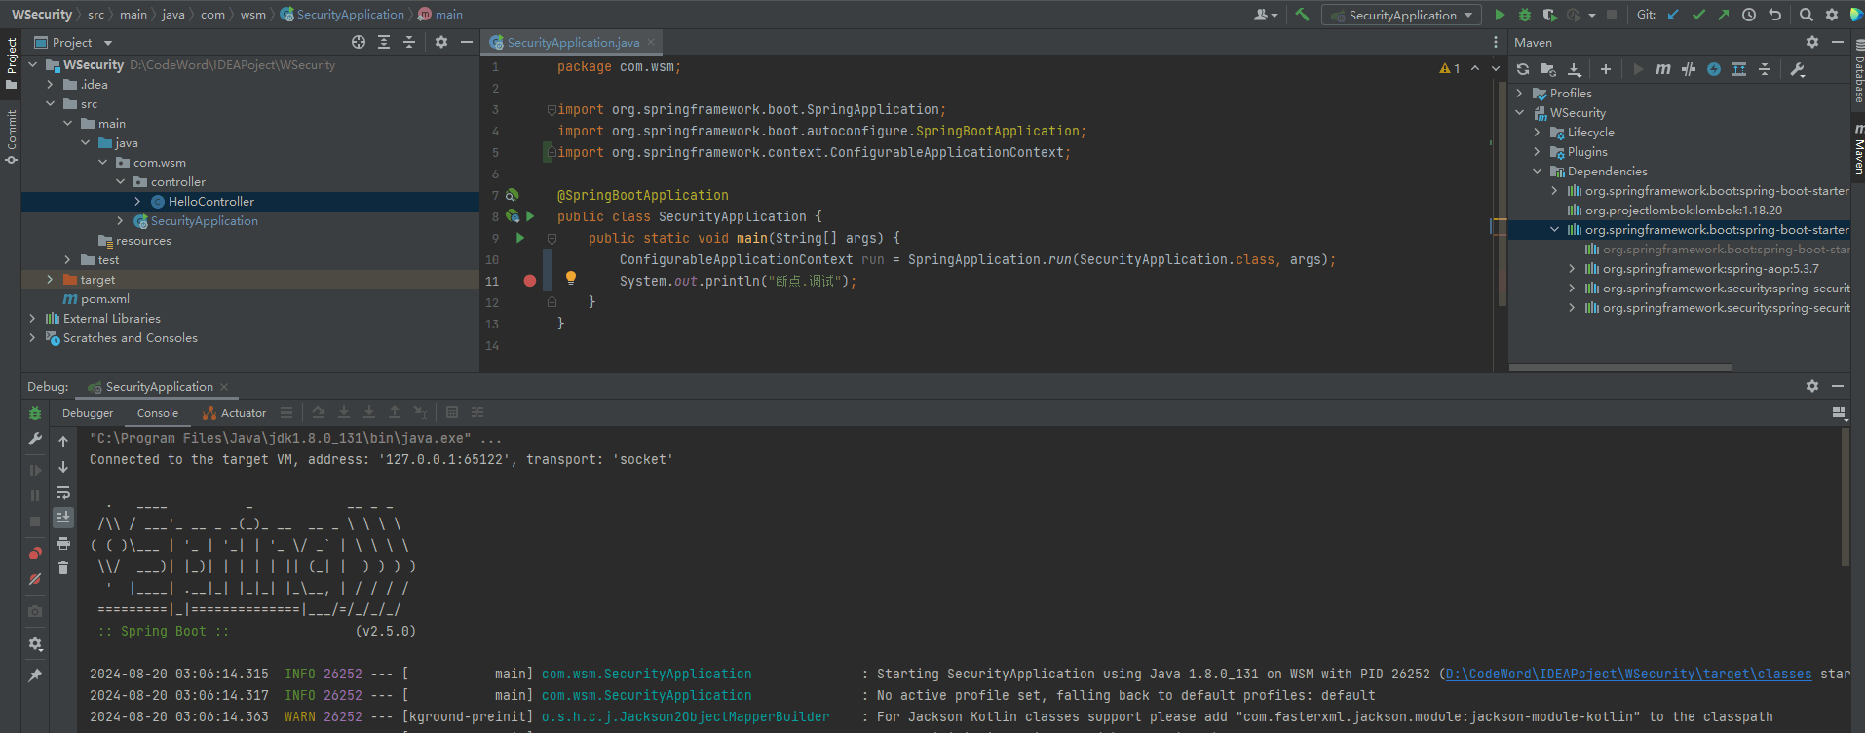Click Execute Maven Goal 'm' icon

[1662, 69]
